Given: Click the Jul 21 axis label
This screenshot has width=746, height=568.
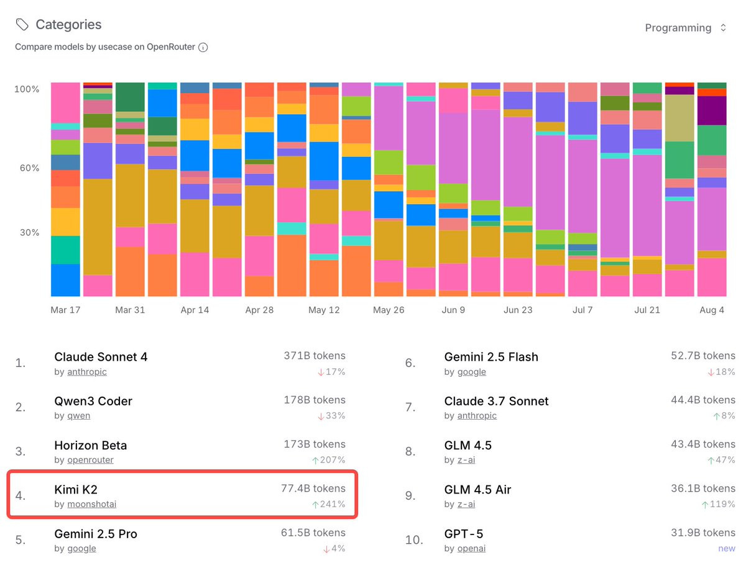Looking at the screenshot, I should 647,310.
